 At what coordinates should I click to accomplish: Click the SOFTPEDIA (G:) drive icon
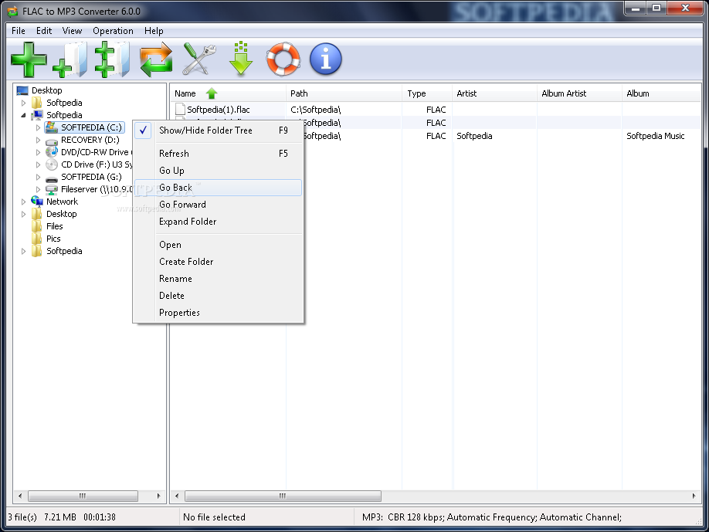(x=52, y=178)
